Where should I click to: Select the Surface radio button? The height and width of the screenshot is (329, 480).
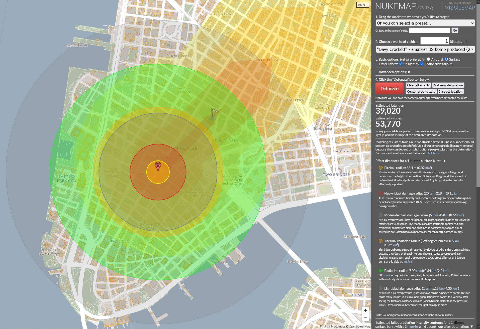[x=446, y=59]
